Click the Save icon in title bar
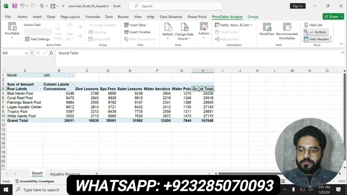This screenshot has width=347, height=195. coord(15,6)
